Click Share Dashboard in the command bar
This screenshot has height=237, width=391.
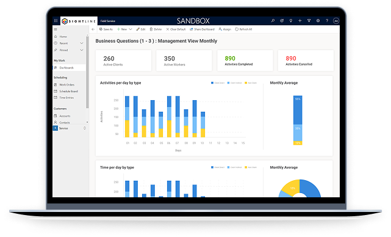(x=203, y=29)
